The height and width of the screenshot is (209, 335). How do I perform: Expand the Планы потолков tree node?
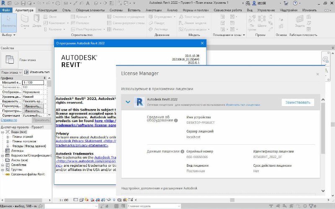click(8, 141)
